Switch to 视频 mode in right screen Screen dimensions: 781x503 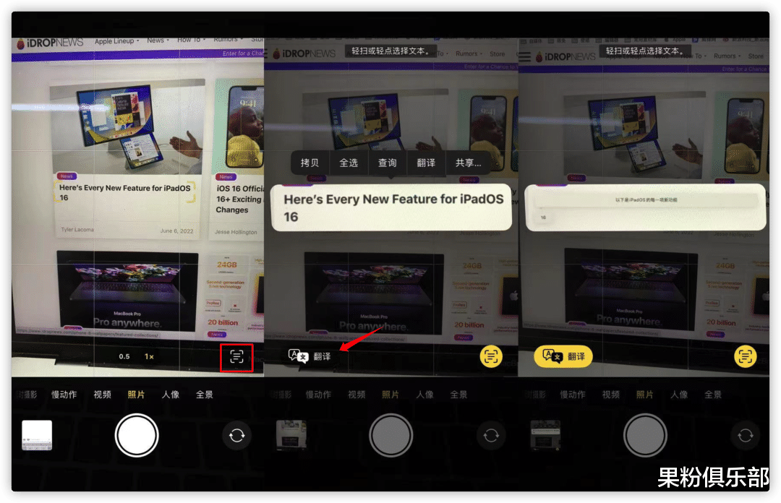[x=610, y=395]
